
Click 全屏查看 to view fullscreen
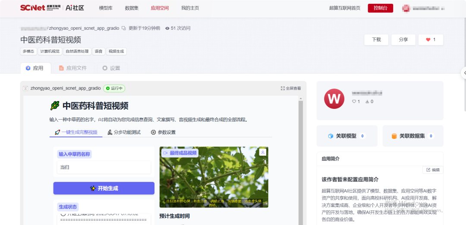[x=291, y=88]
